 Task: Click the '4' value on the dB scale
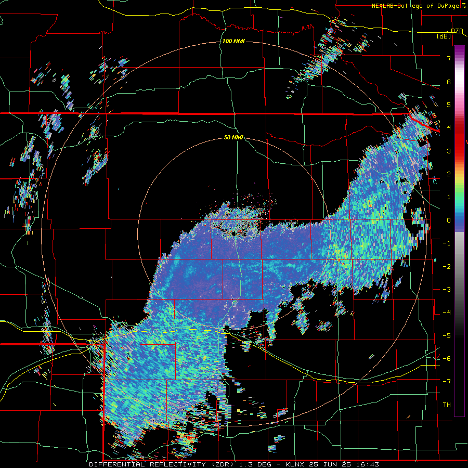pos(449,128)
